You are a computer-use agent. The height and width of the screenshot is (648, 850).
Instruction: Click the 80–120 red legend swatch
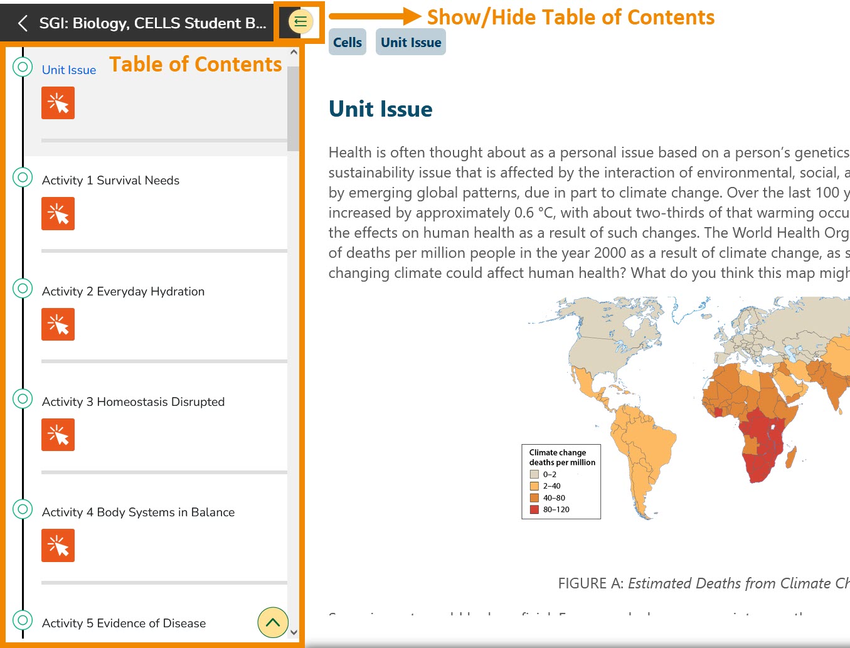tap(534, 509)
